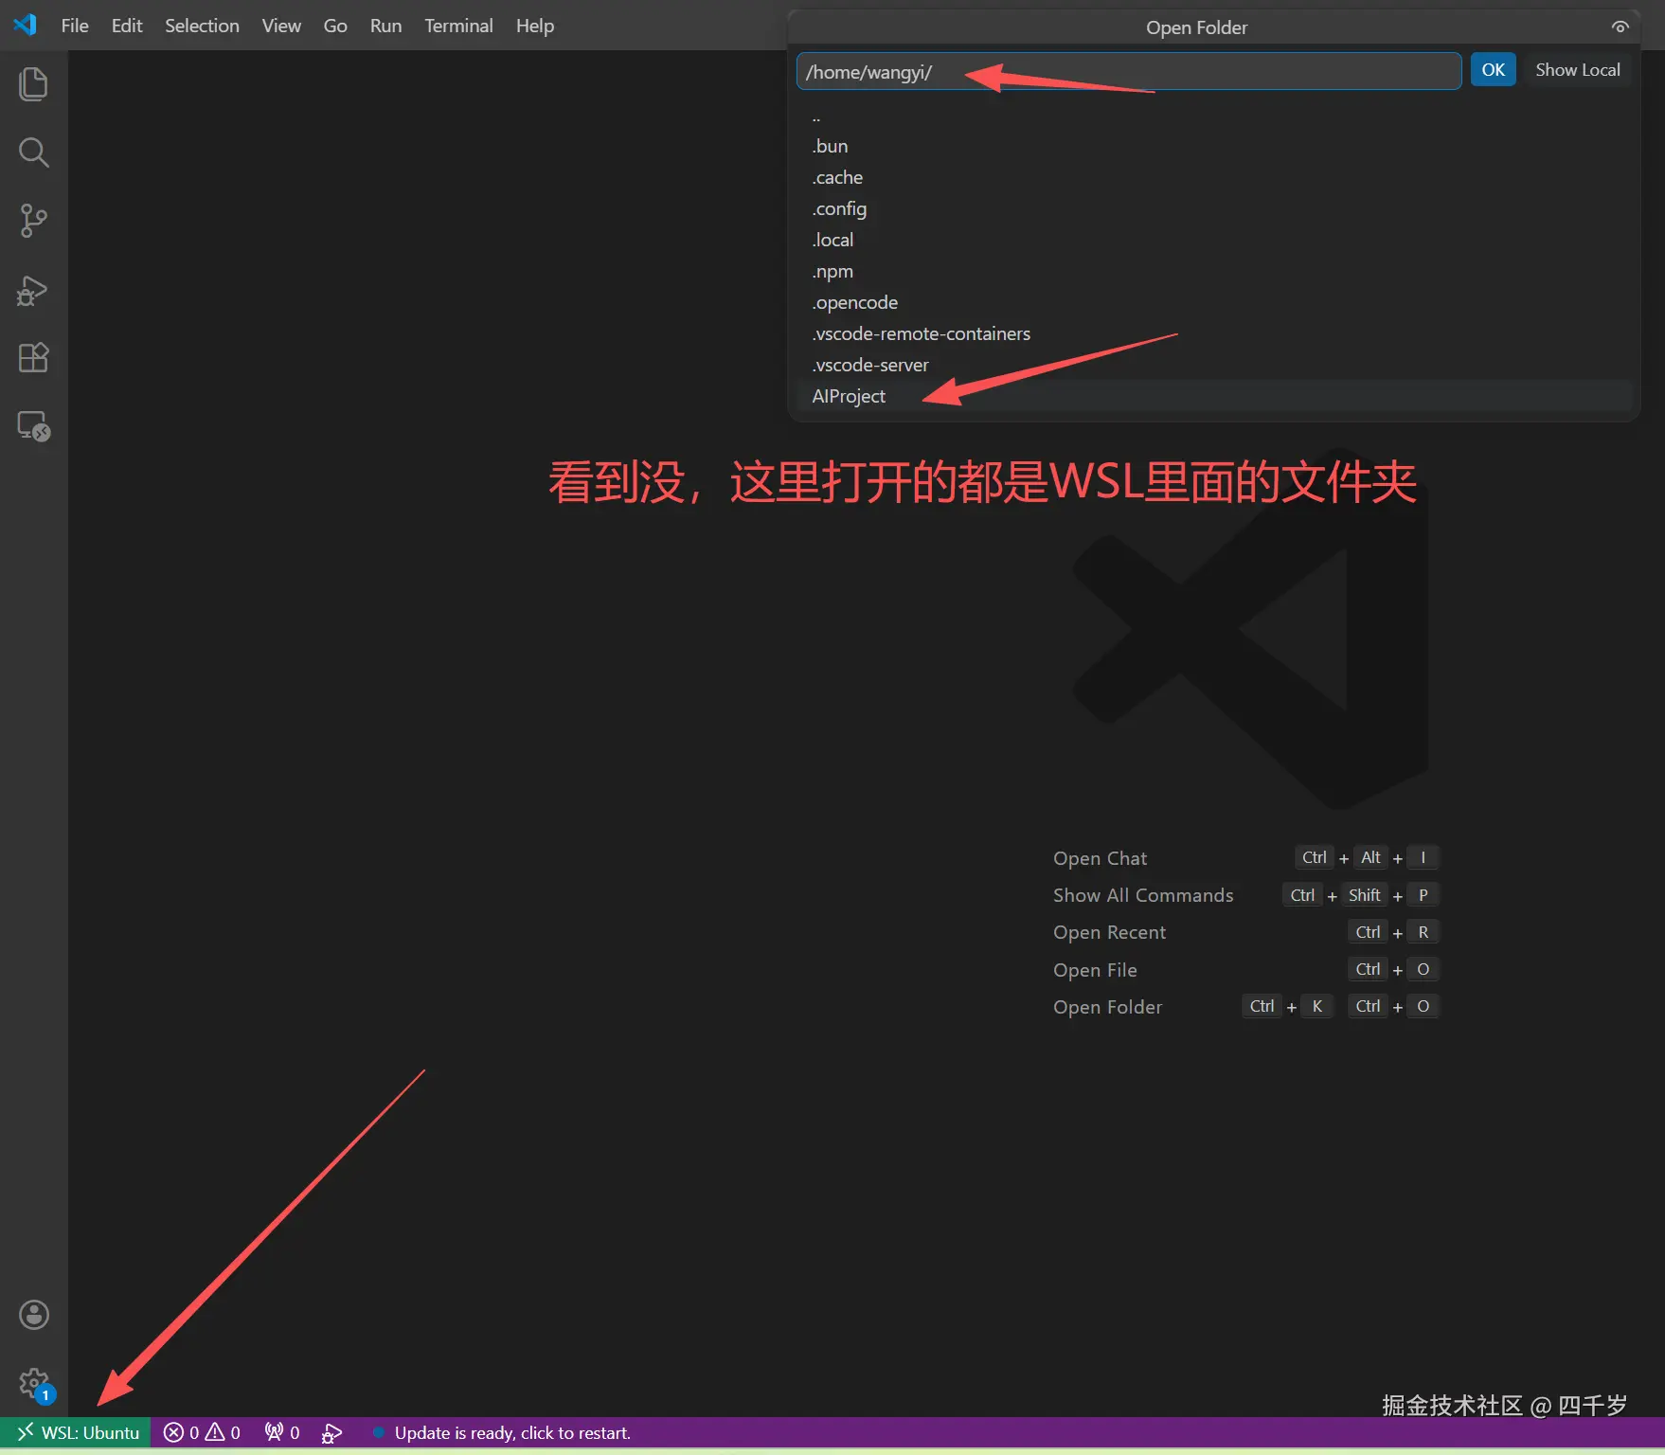Open the Source Control view icon
This screenshot has height=1455, width=1665.
(x=33, y=221)
